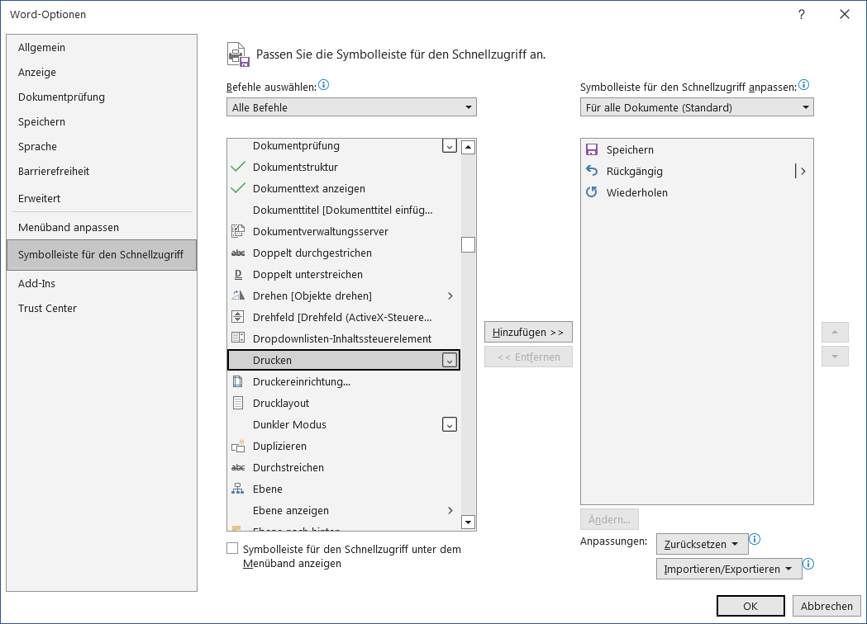This screenshot has width=867, height=624.
Task: Open the Alle Befehle dropdown
Action: point(351,107)
